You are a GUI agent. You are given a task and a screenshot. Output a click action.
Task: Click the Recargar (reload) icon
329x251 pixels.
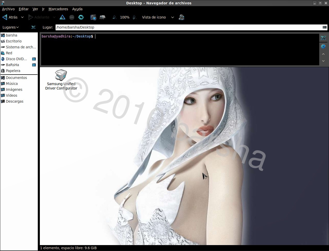(81, 17)
